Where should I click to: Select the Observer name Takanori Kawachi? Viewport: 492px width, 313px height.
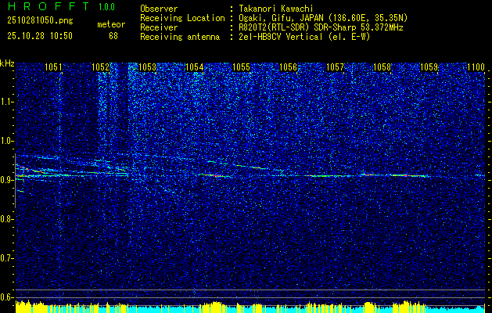[x=275, y=9]
